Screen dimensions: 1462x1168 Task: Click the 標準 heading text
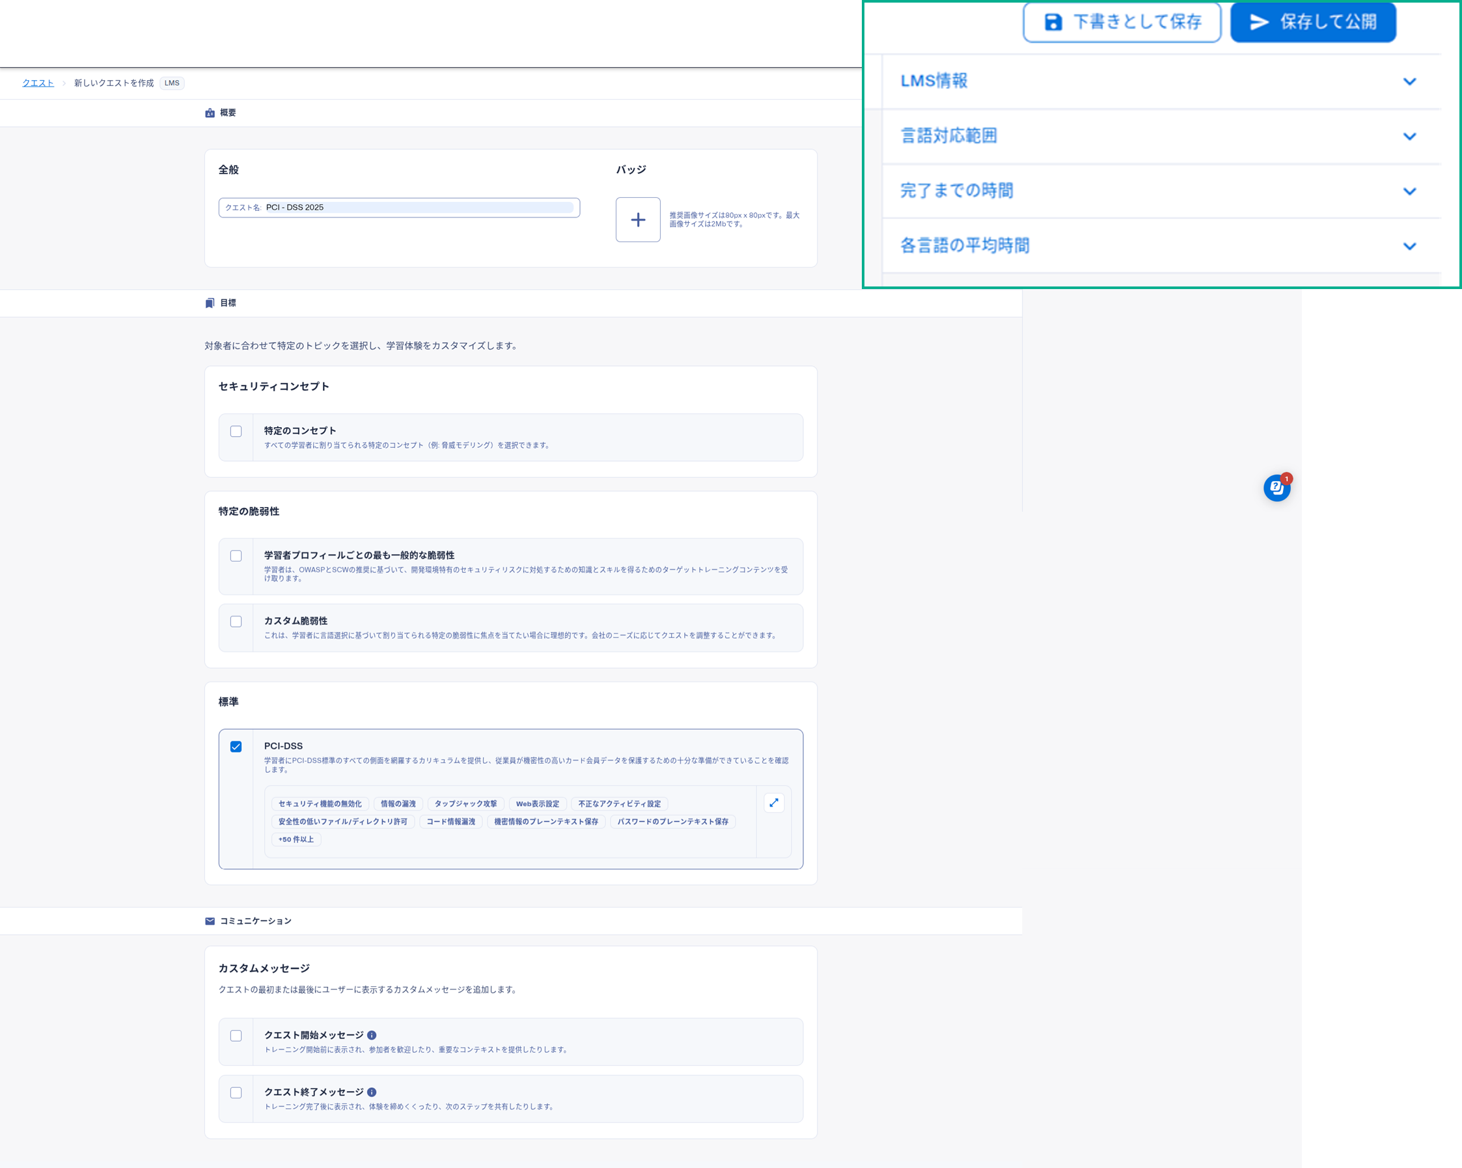228,702
